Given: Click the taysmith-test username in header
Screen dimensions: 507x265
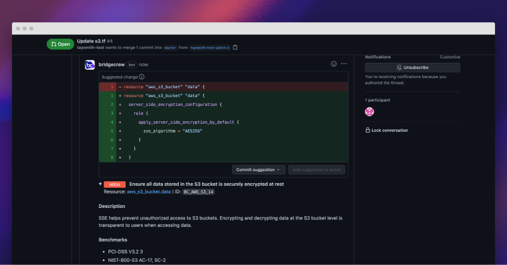Looking at the screenshot, I should pos(91,48).
